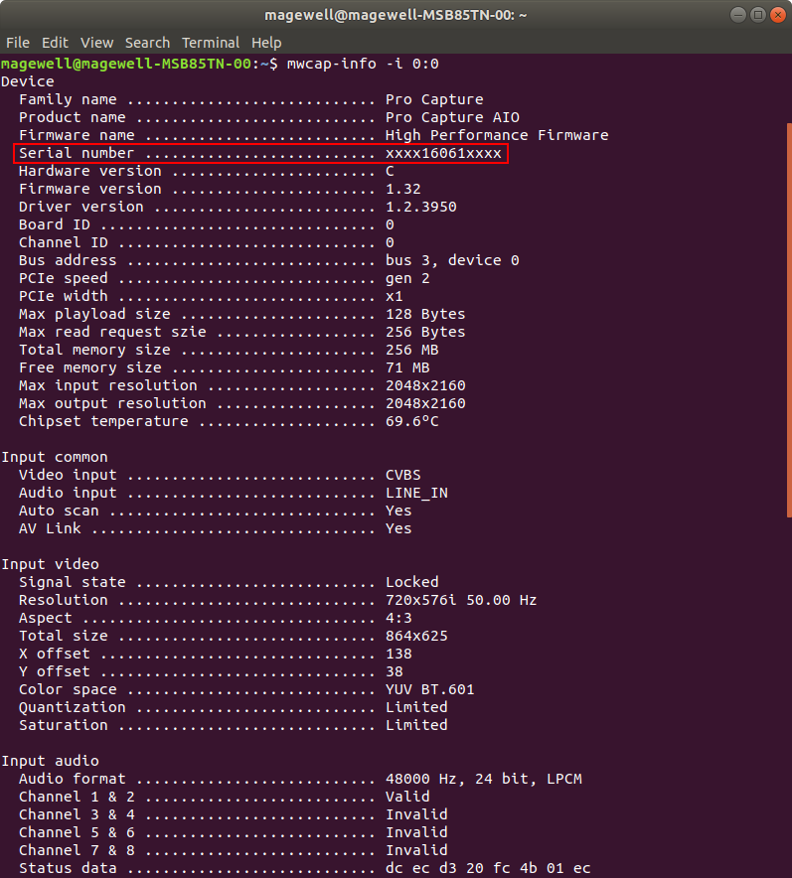This screenshot has width=792, height=878.
Task: Click the PCIe width value x1
Action: [x=395, y=297]
